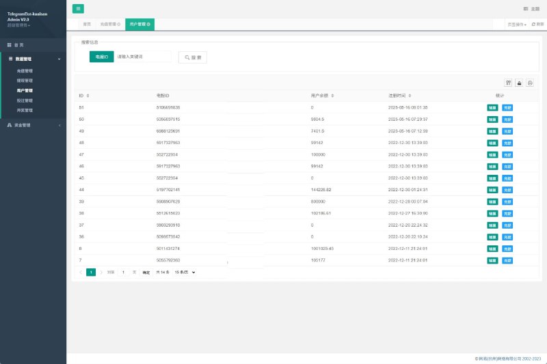547x364 pixels.
Task: Click the balance cell 1001025.45
Action: 322,249
